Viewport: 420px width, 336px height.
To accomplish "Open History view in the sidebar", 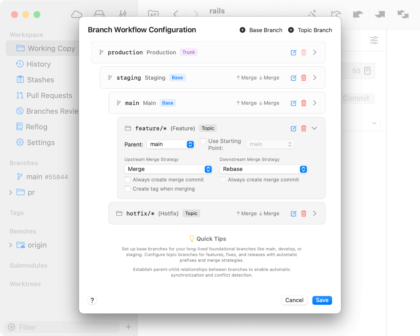I will coord(20,64).
